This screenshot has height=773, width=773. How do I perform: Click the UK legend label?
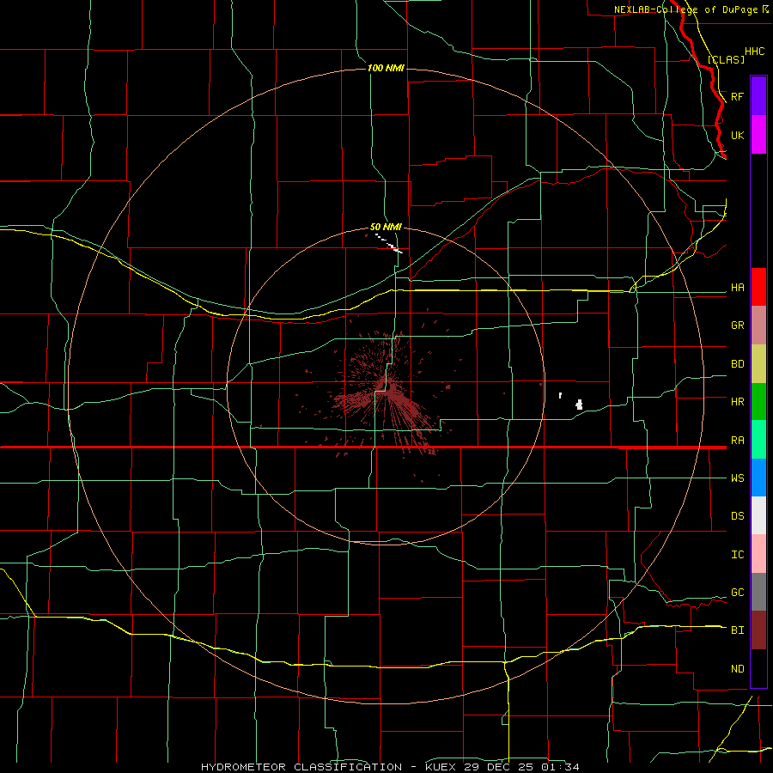pyautogui.click(x=738, y=135)
